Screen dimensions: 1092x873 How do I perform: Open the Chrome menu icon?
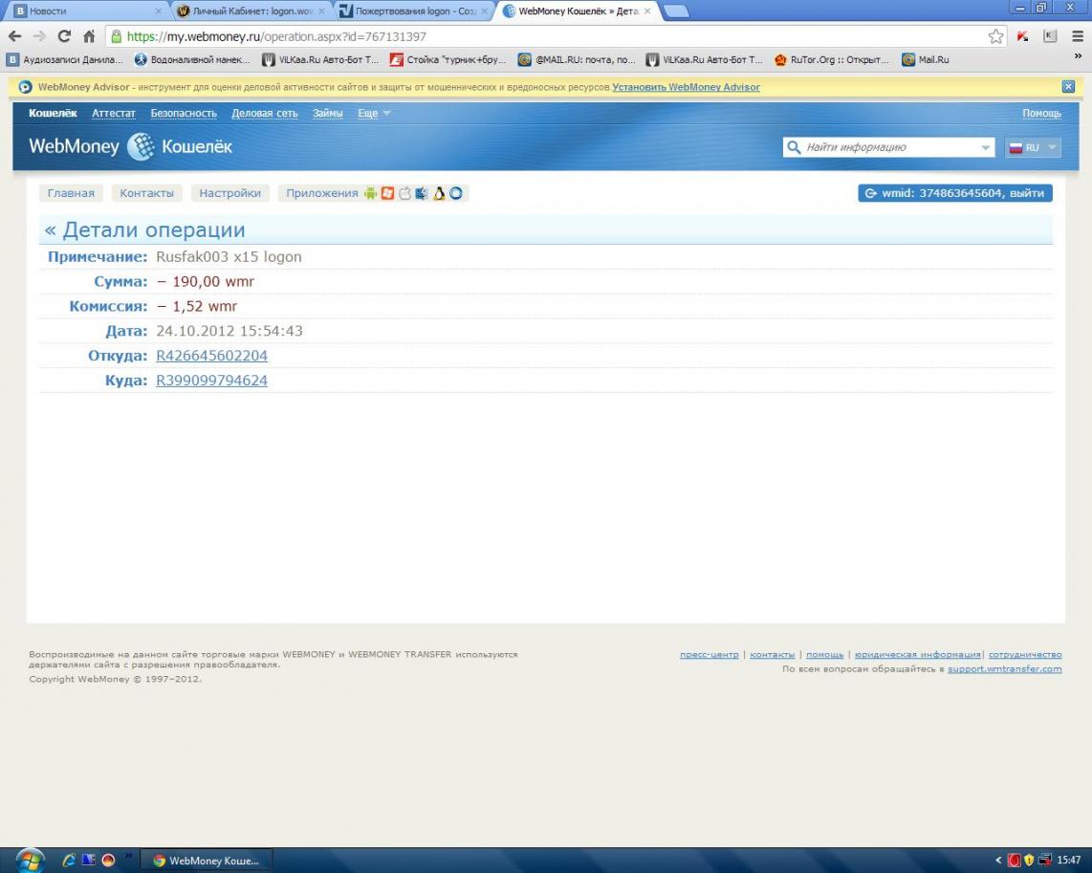point(1075,36)
